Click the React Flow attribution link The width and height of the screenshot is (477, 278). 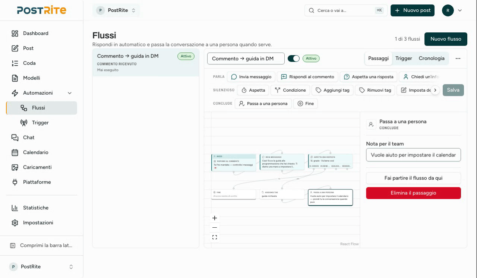click(x=349, y=244)
